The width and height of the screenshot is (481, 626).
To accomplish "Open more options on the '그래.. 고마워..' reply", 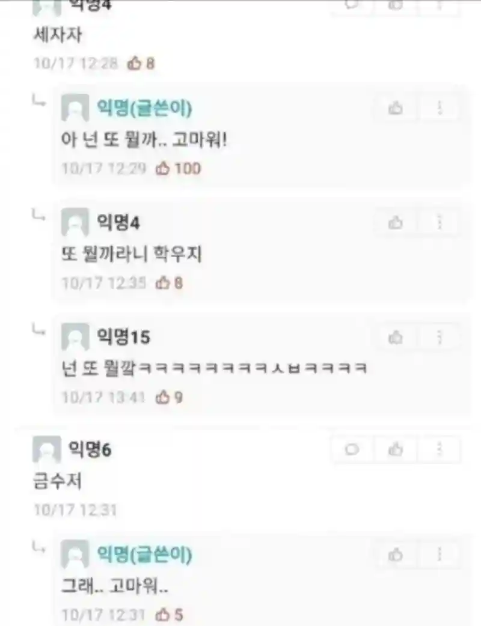I will [440, 555].
